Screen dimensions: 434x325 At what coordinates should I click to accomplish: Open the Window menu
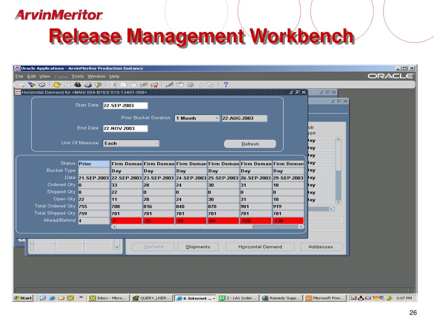point(96,76)
